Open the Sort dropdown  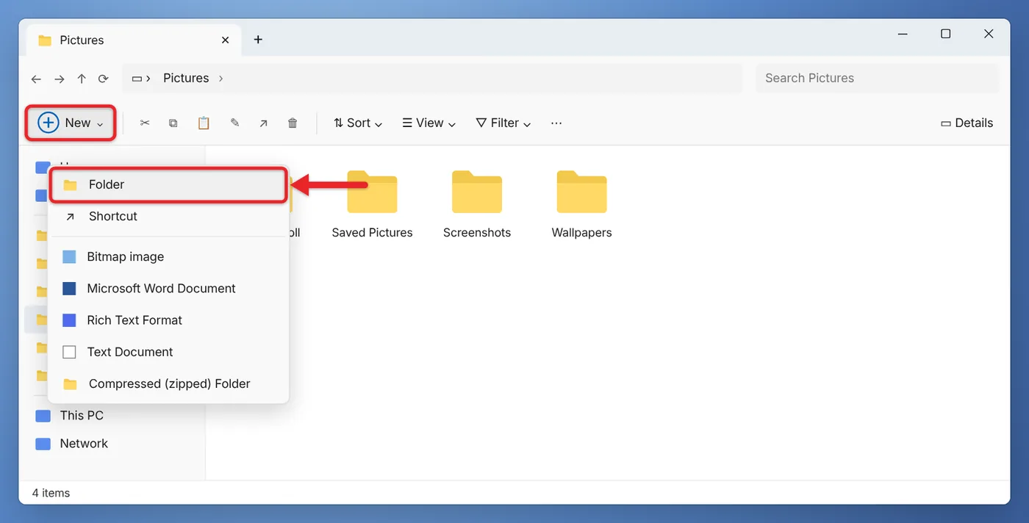point(358,123)
